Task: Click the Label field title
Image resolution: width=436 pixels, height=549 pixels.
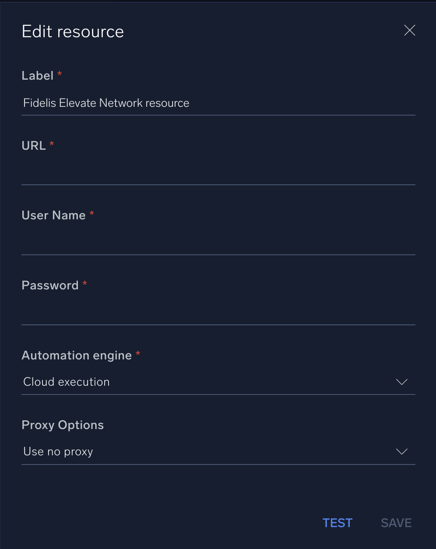Action: pyautogui.click(x=38, y=75)
